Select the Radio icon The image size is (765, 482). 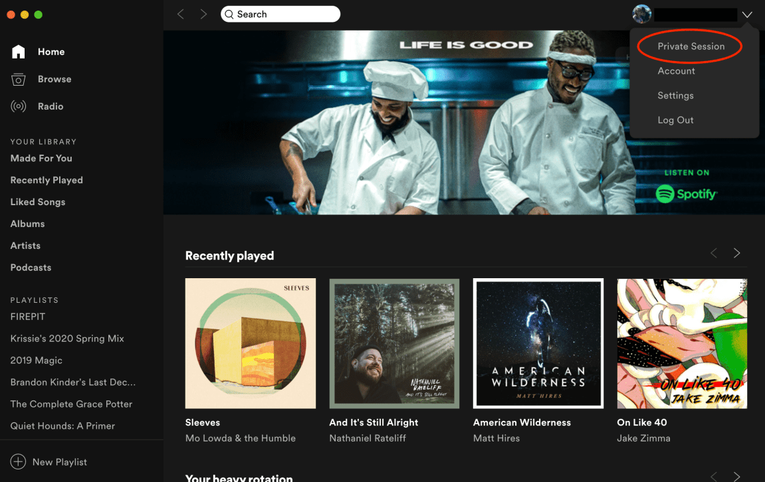coord(19,106)
